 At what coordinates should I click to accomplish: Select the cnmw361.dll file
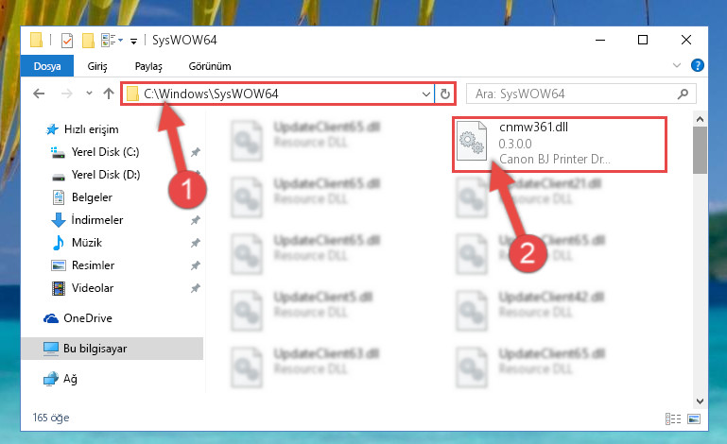coord(559,145)
